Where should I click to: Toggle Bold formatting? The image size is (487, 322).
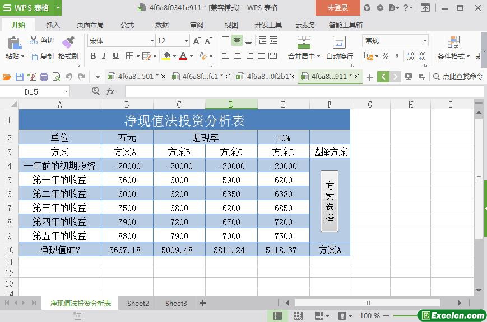93,56
